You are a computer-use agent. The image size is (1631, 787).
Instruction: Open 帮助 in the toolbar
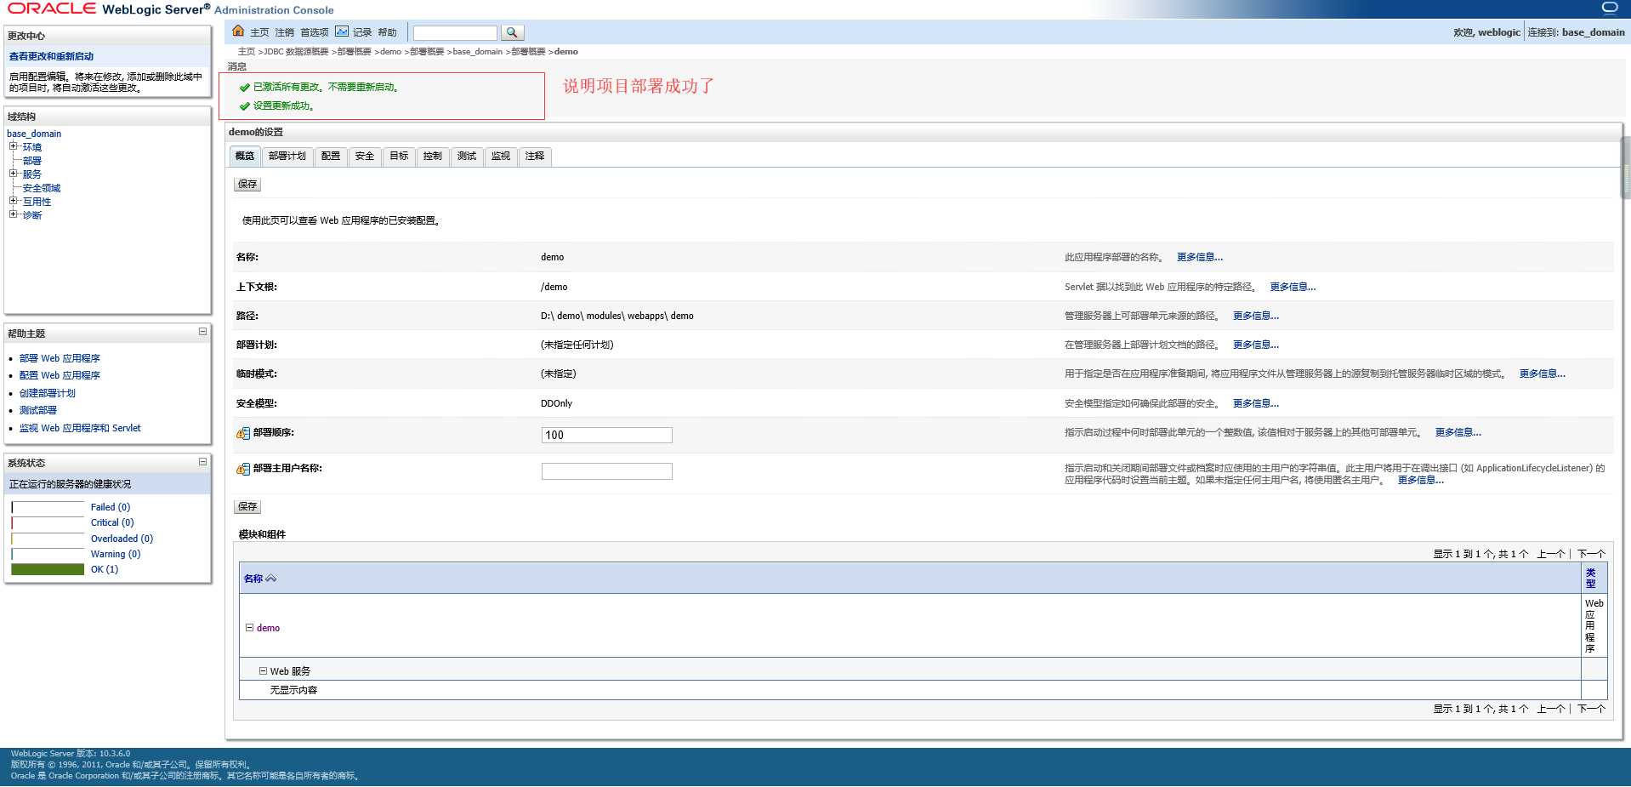coord(387,32)
